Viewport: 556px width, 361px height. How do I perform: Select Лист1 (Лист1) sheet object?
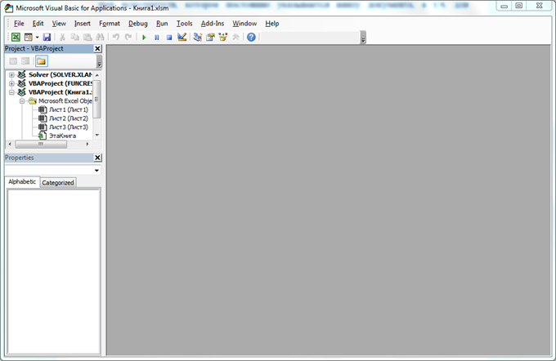69,109
